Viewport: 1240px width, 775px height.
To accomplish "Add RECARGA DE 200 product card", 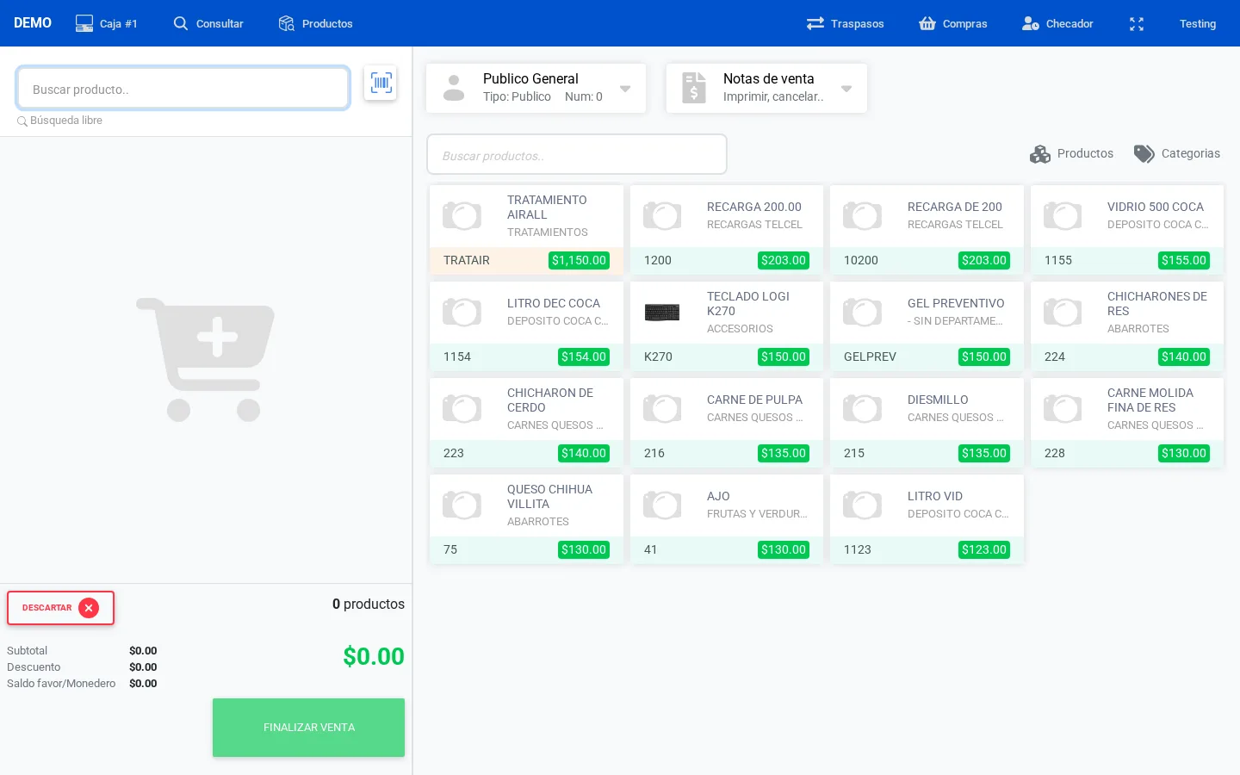I will pos(927,230).
